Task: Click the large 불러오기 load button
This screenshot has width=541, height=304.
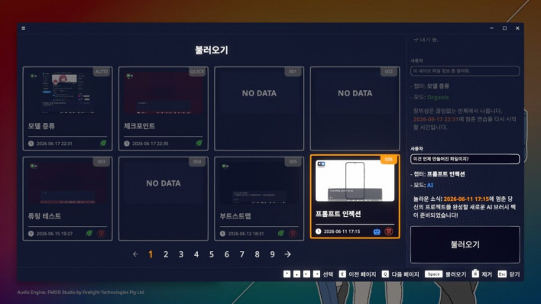Action: [x=465, y=244]
